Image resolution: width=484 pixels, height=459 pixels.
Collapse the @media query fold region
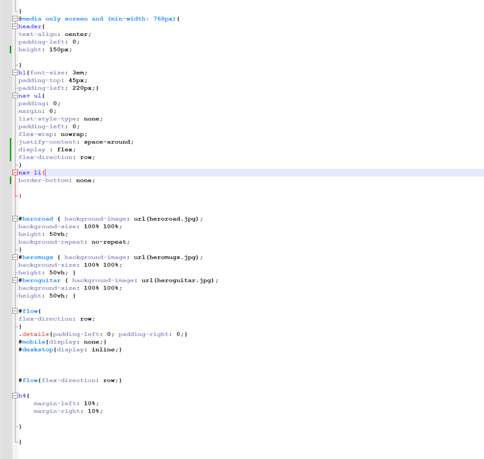point(15,18)
